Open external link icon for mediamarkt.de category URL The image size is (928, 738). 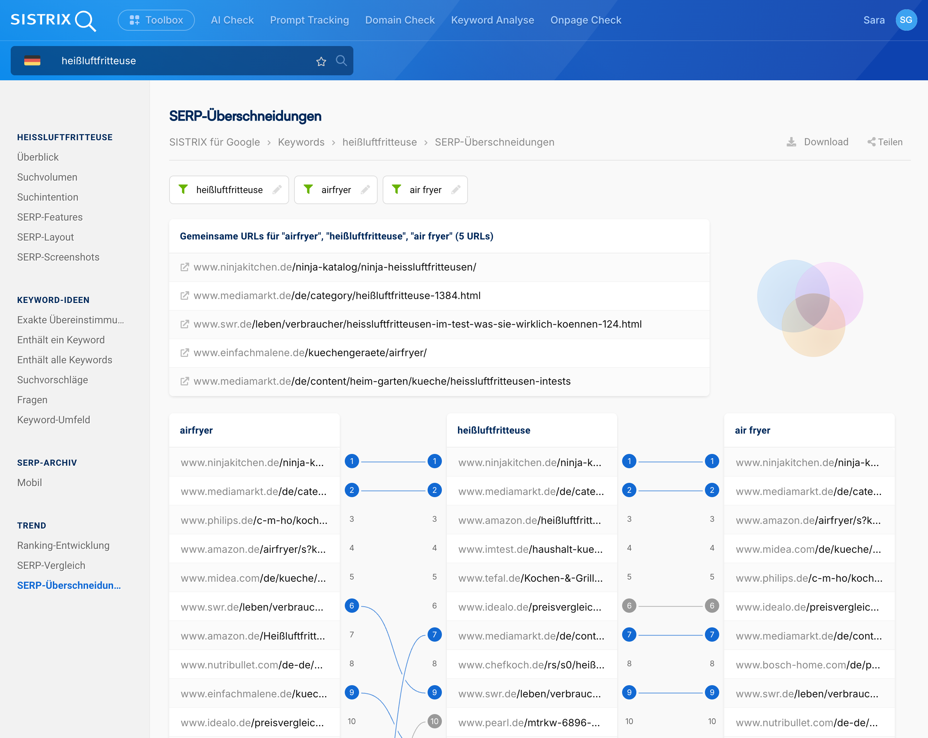(x=185, y=295)
